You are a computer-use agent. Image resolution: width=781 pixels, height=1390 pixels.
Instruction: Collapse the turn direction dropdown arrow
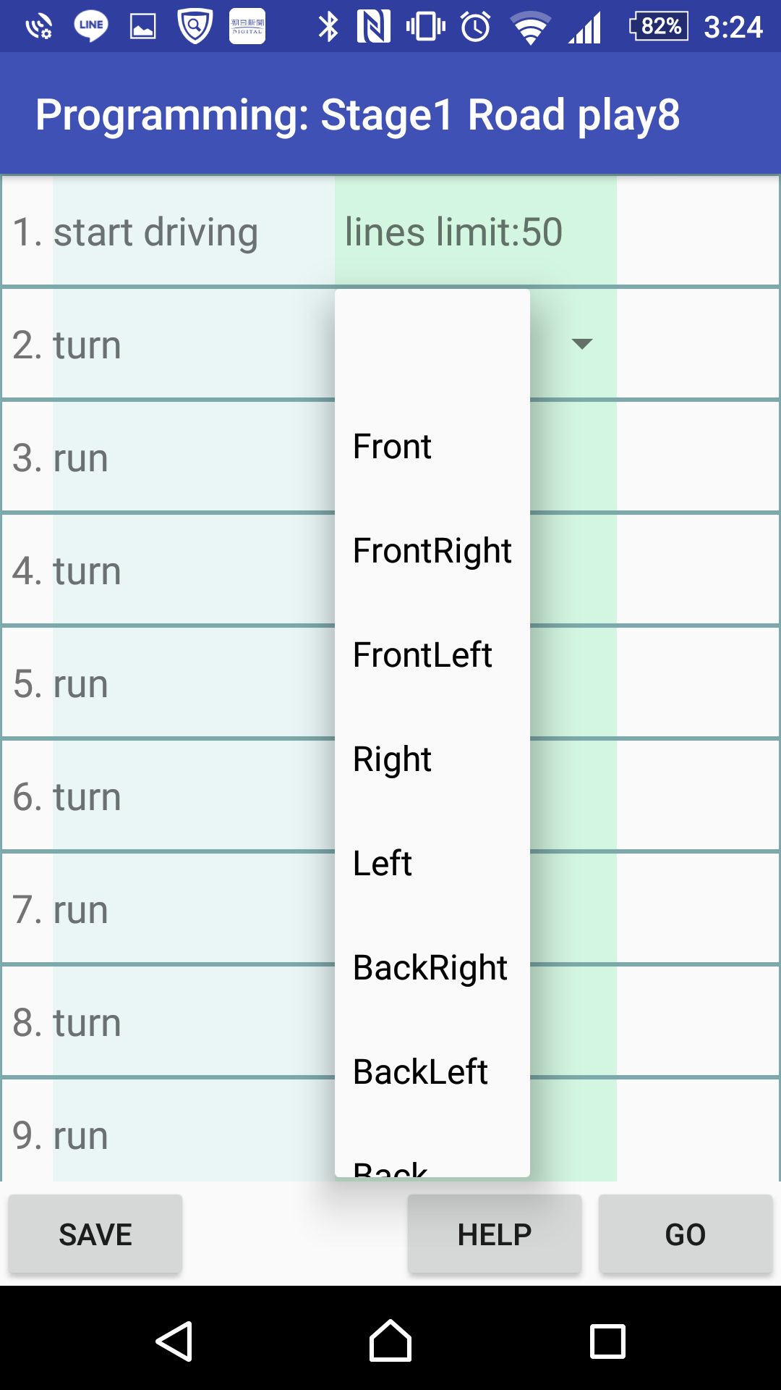(582, 343)
